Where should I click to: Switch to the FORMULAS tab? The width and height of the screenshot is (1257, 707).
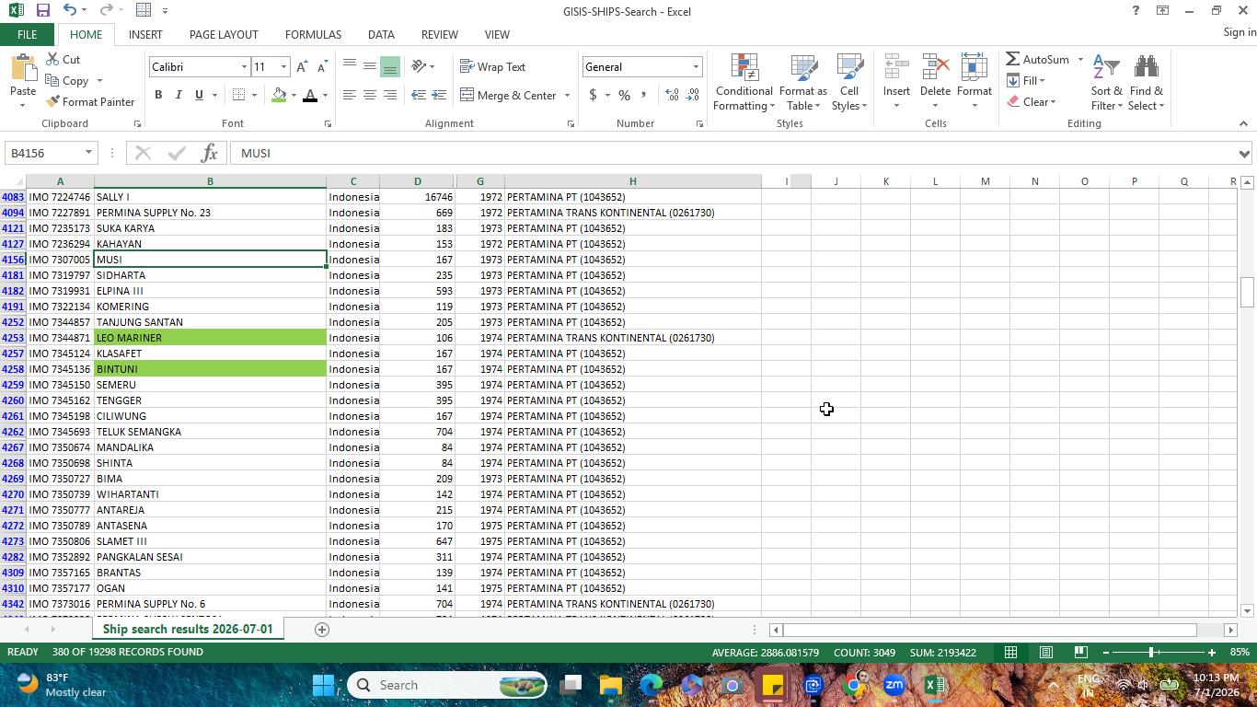point(313,35)
